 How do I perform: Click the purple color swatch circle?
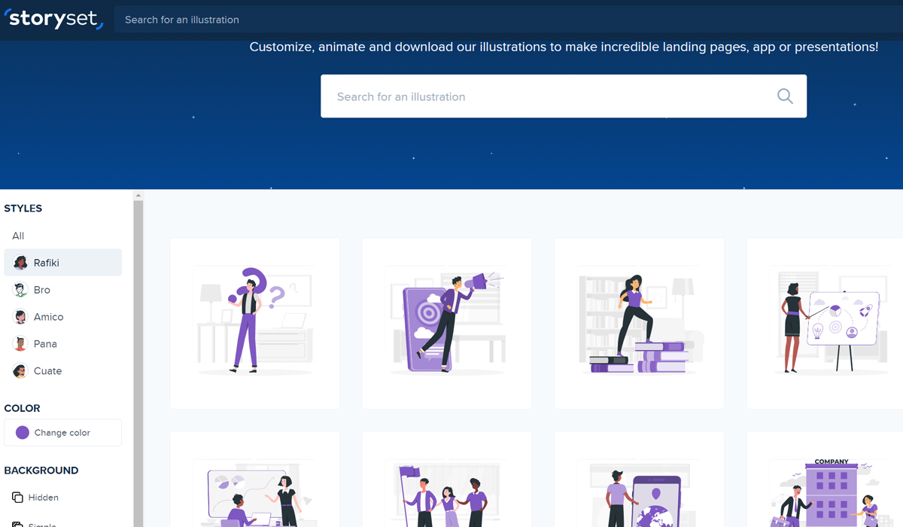pos(23,433)
